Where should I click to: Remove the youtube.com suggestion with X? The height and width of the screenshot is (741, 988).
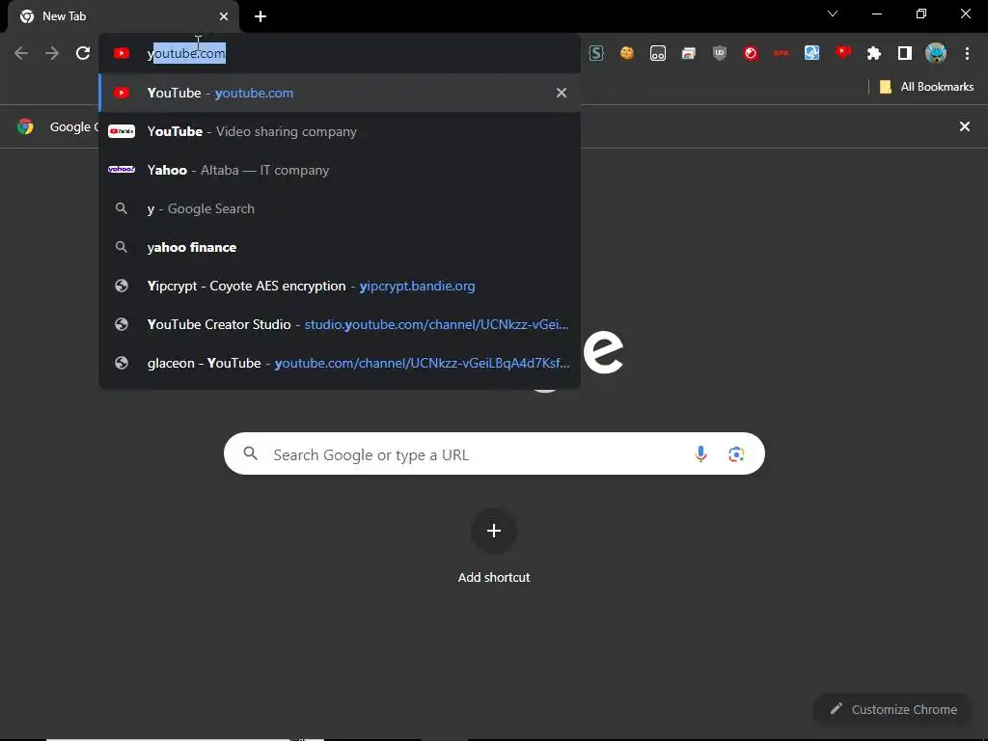coord(562,94)
